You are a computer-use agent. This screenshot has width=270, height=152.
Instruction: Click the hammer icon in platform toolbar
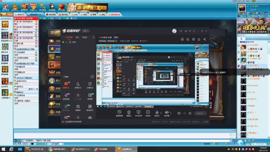[43, 7]
